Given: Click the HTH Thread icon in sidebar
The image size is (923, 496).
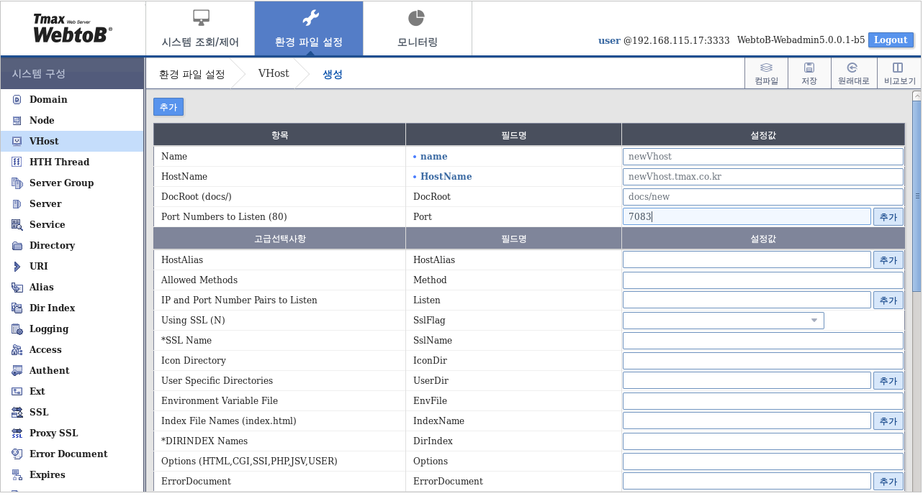Looking at the screenshot, I should coord(17,162).
